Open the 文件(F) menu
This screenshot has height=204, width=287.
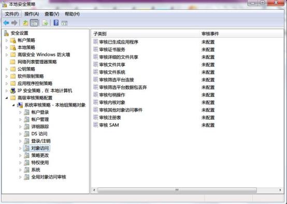[x=12, y=14]
